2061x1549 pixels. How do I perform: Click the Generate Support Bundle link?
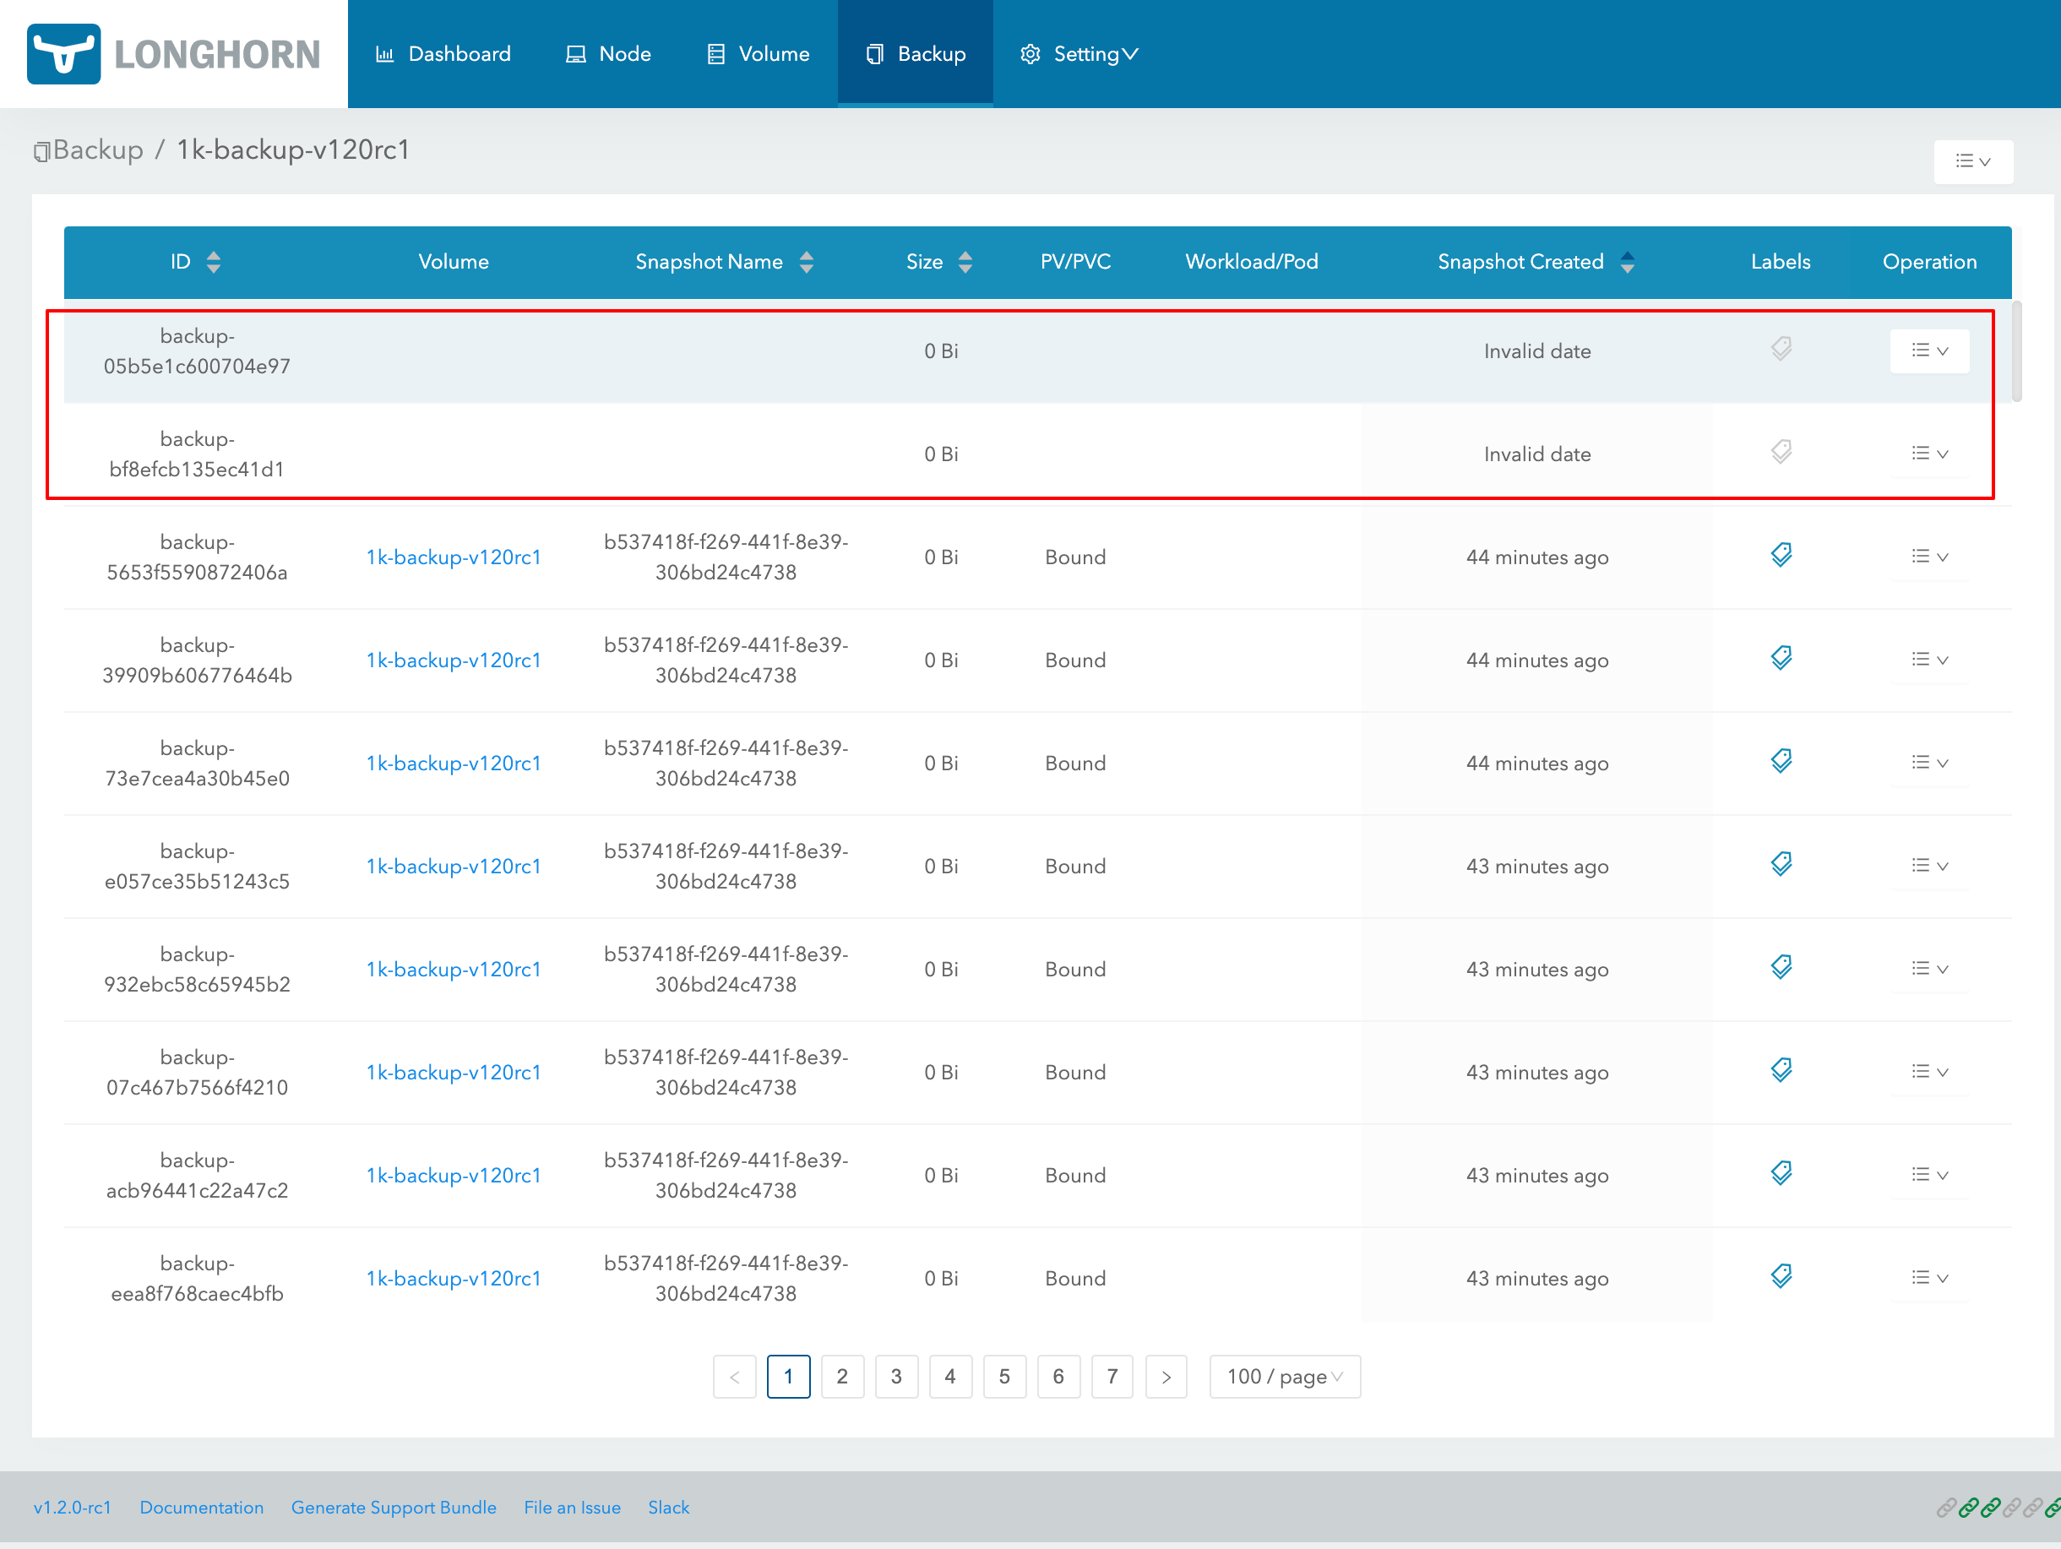click(393, 1506)
